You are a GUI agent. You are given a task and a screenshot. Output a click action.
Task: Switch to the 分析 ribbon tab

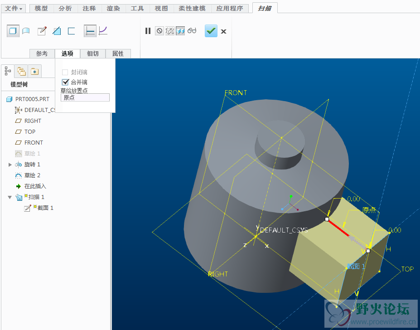65,9
